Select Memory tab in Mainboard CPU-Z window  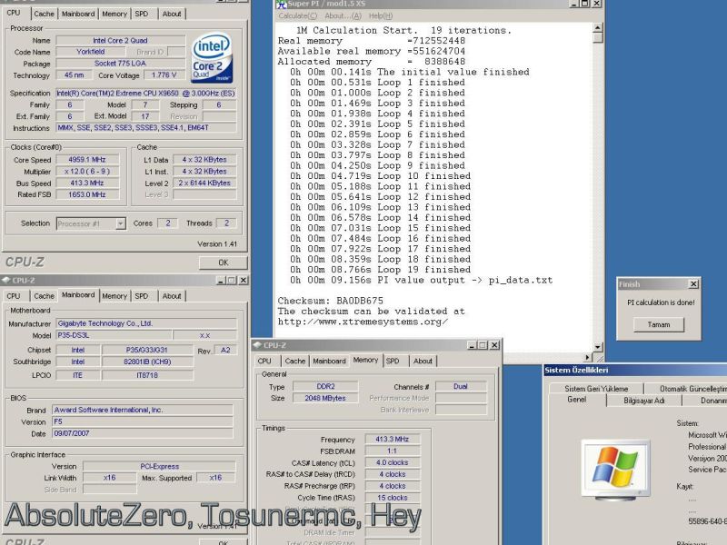(x=115, y=296)
